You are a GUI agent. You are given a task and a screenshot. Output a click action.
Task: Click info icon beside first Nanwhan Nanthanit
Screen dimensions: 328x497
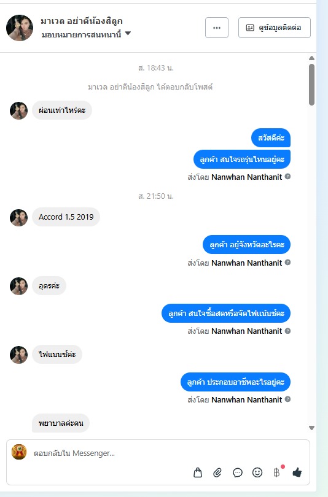[x=287, y=176]
